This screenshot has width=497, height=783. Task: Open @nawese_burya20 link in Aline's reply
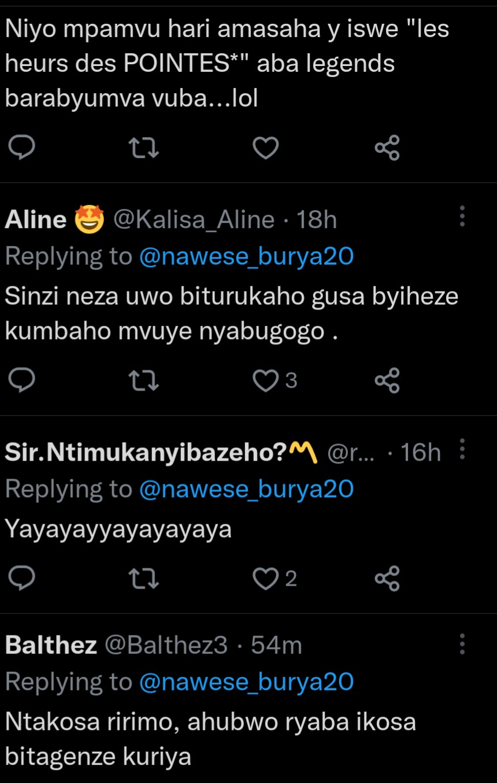pyautogui.click(x=246, y=256)
